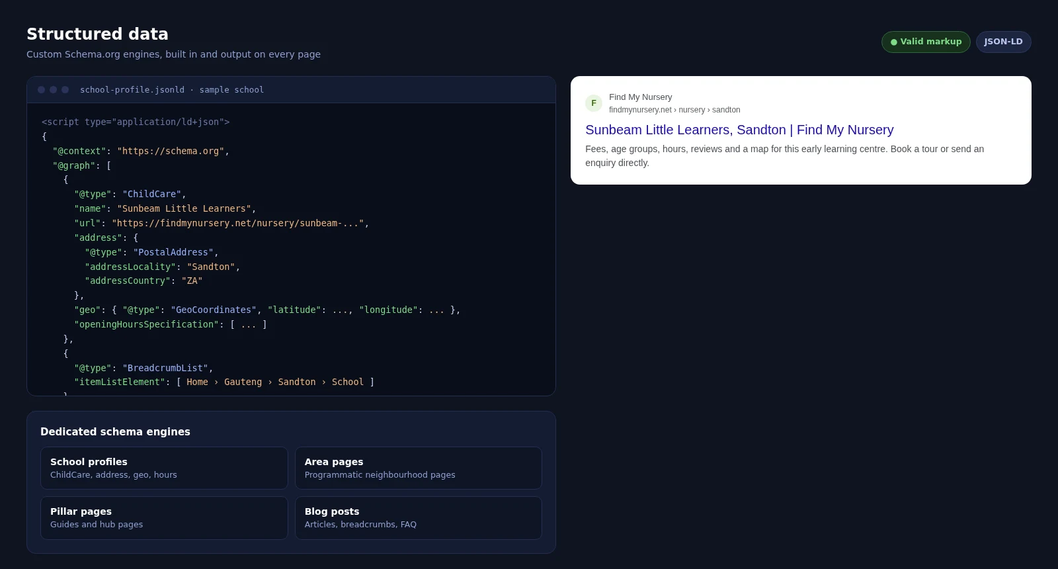Viewport: 1058px width, 569px height.
Task: Click the "Find My Nursery" site name text
Action: point(640,97)
